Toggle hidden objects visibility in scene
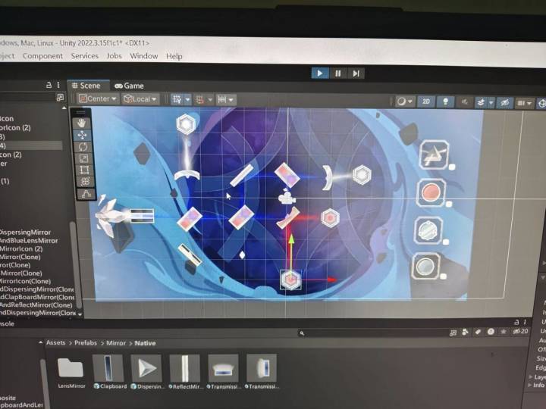This screenshot has width=546, height=409. (504, 102)
